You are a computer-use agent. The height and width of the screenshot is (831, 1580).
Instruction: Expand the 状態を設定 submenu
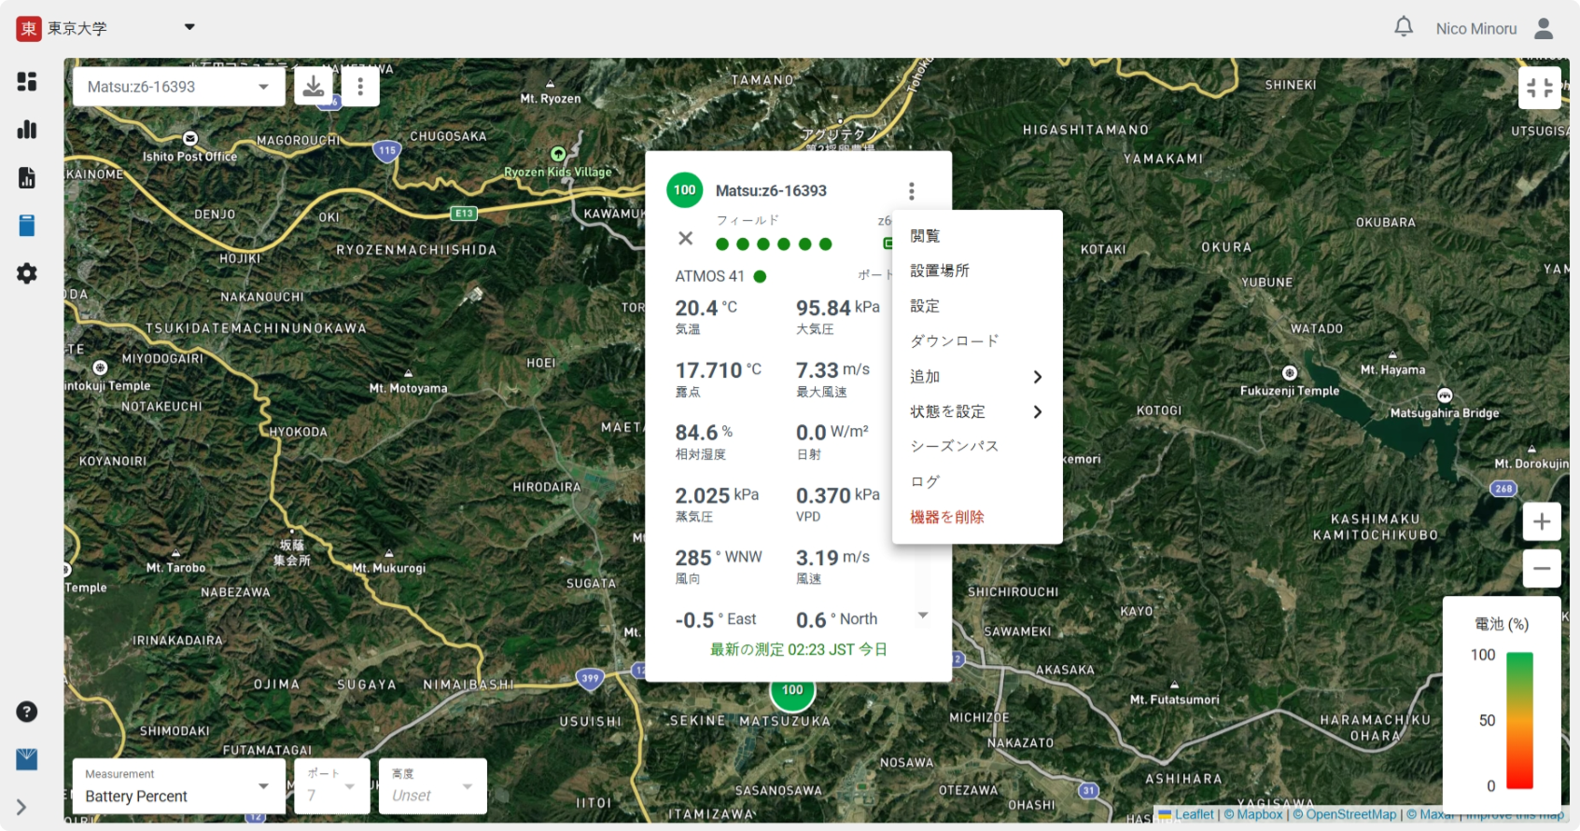[977, 411]
